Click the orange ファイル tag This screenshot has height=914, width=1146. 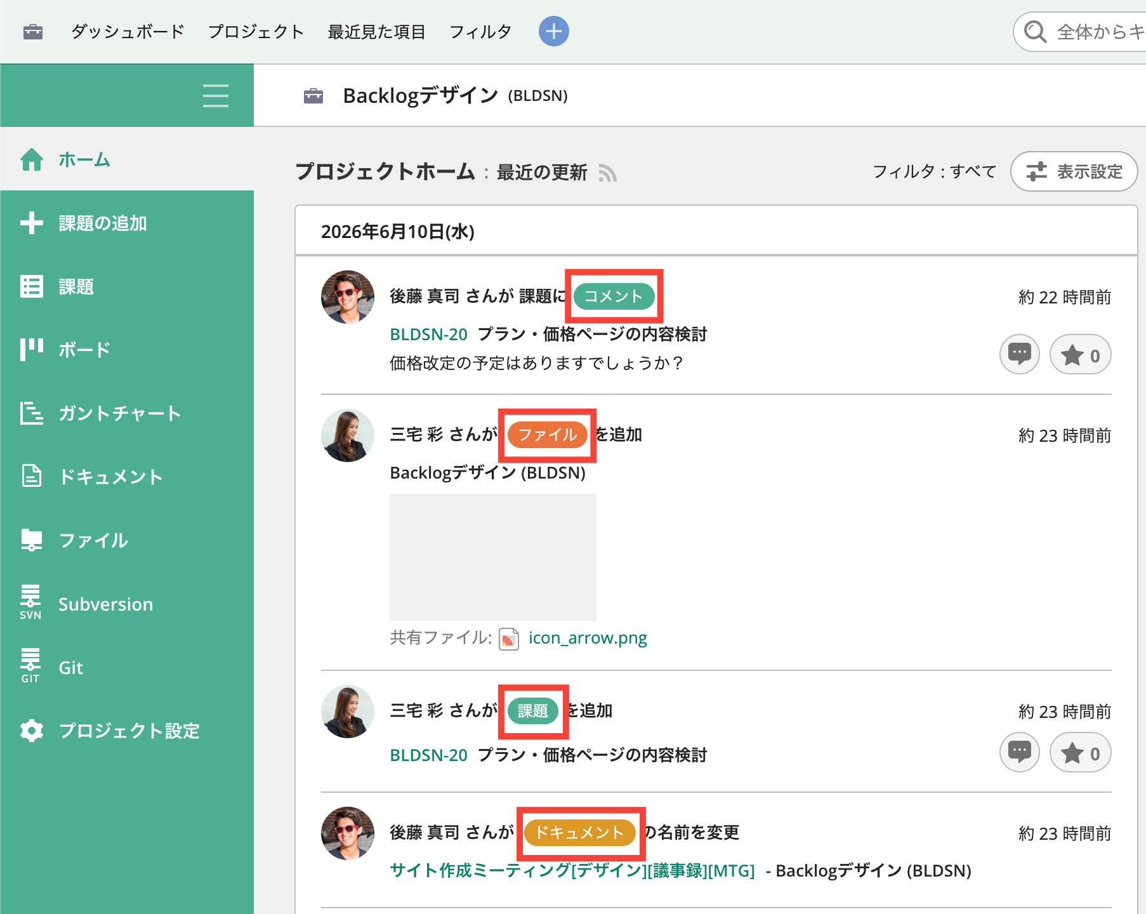tap(548, 435)
